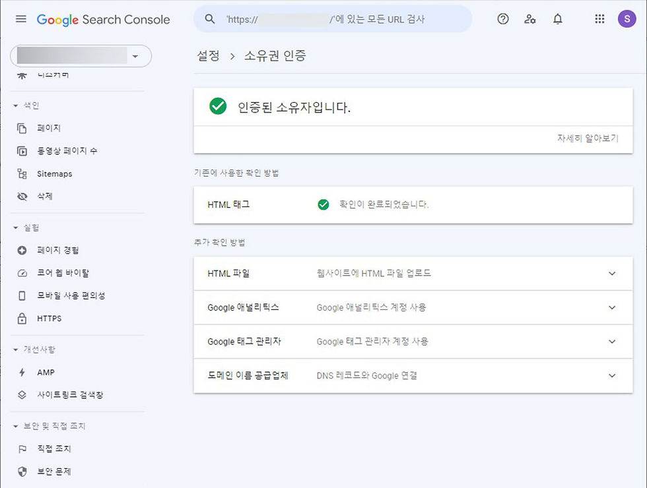Click the search magnifier icon
Viewport: 647px width, 488px height.
(210, 19)
